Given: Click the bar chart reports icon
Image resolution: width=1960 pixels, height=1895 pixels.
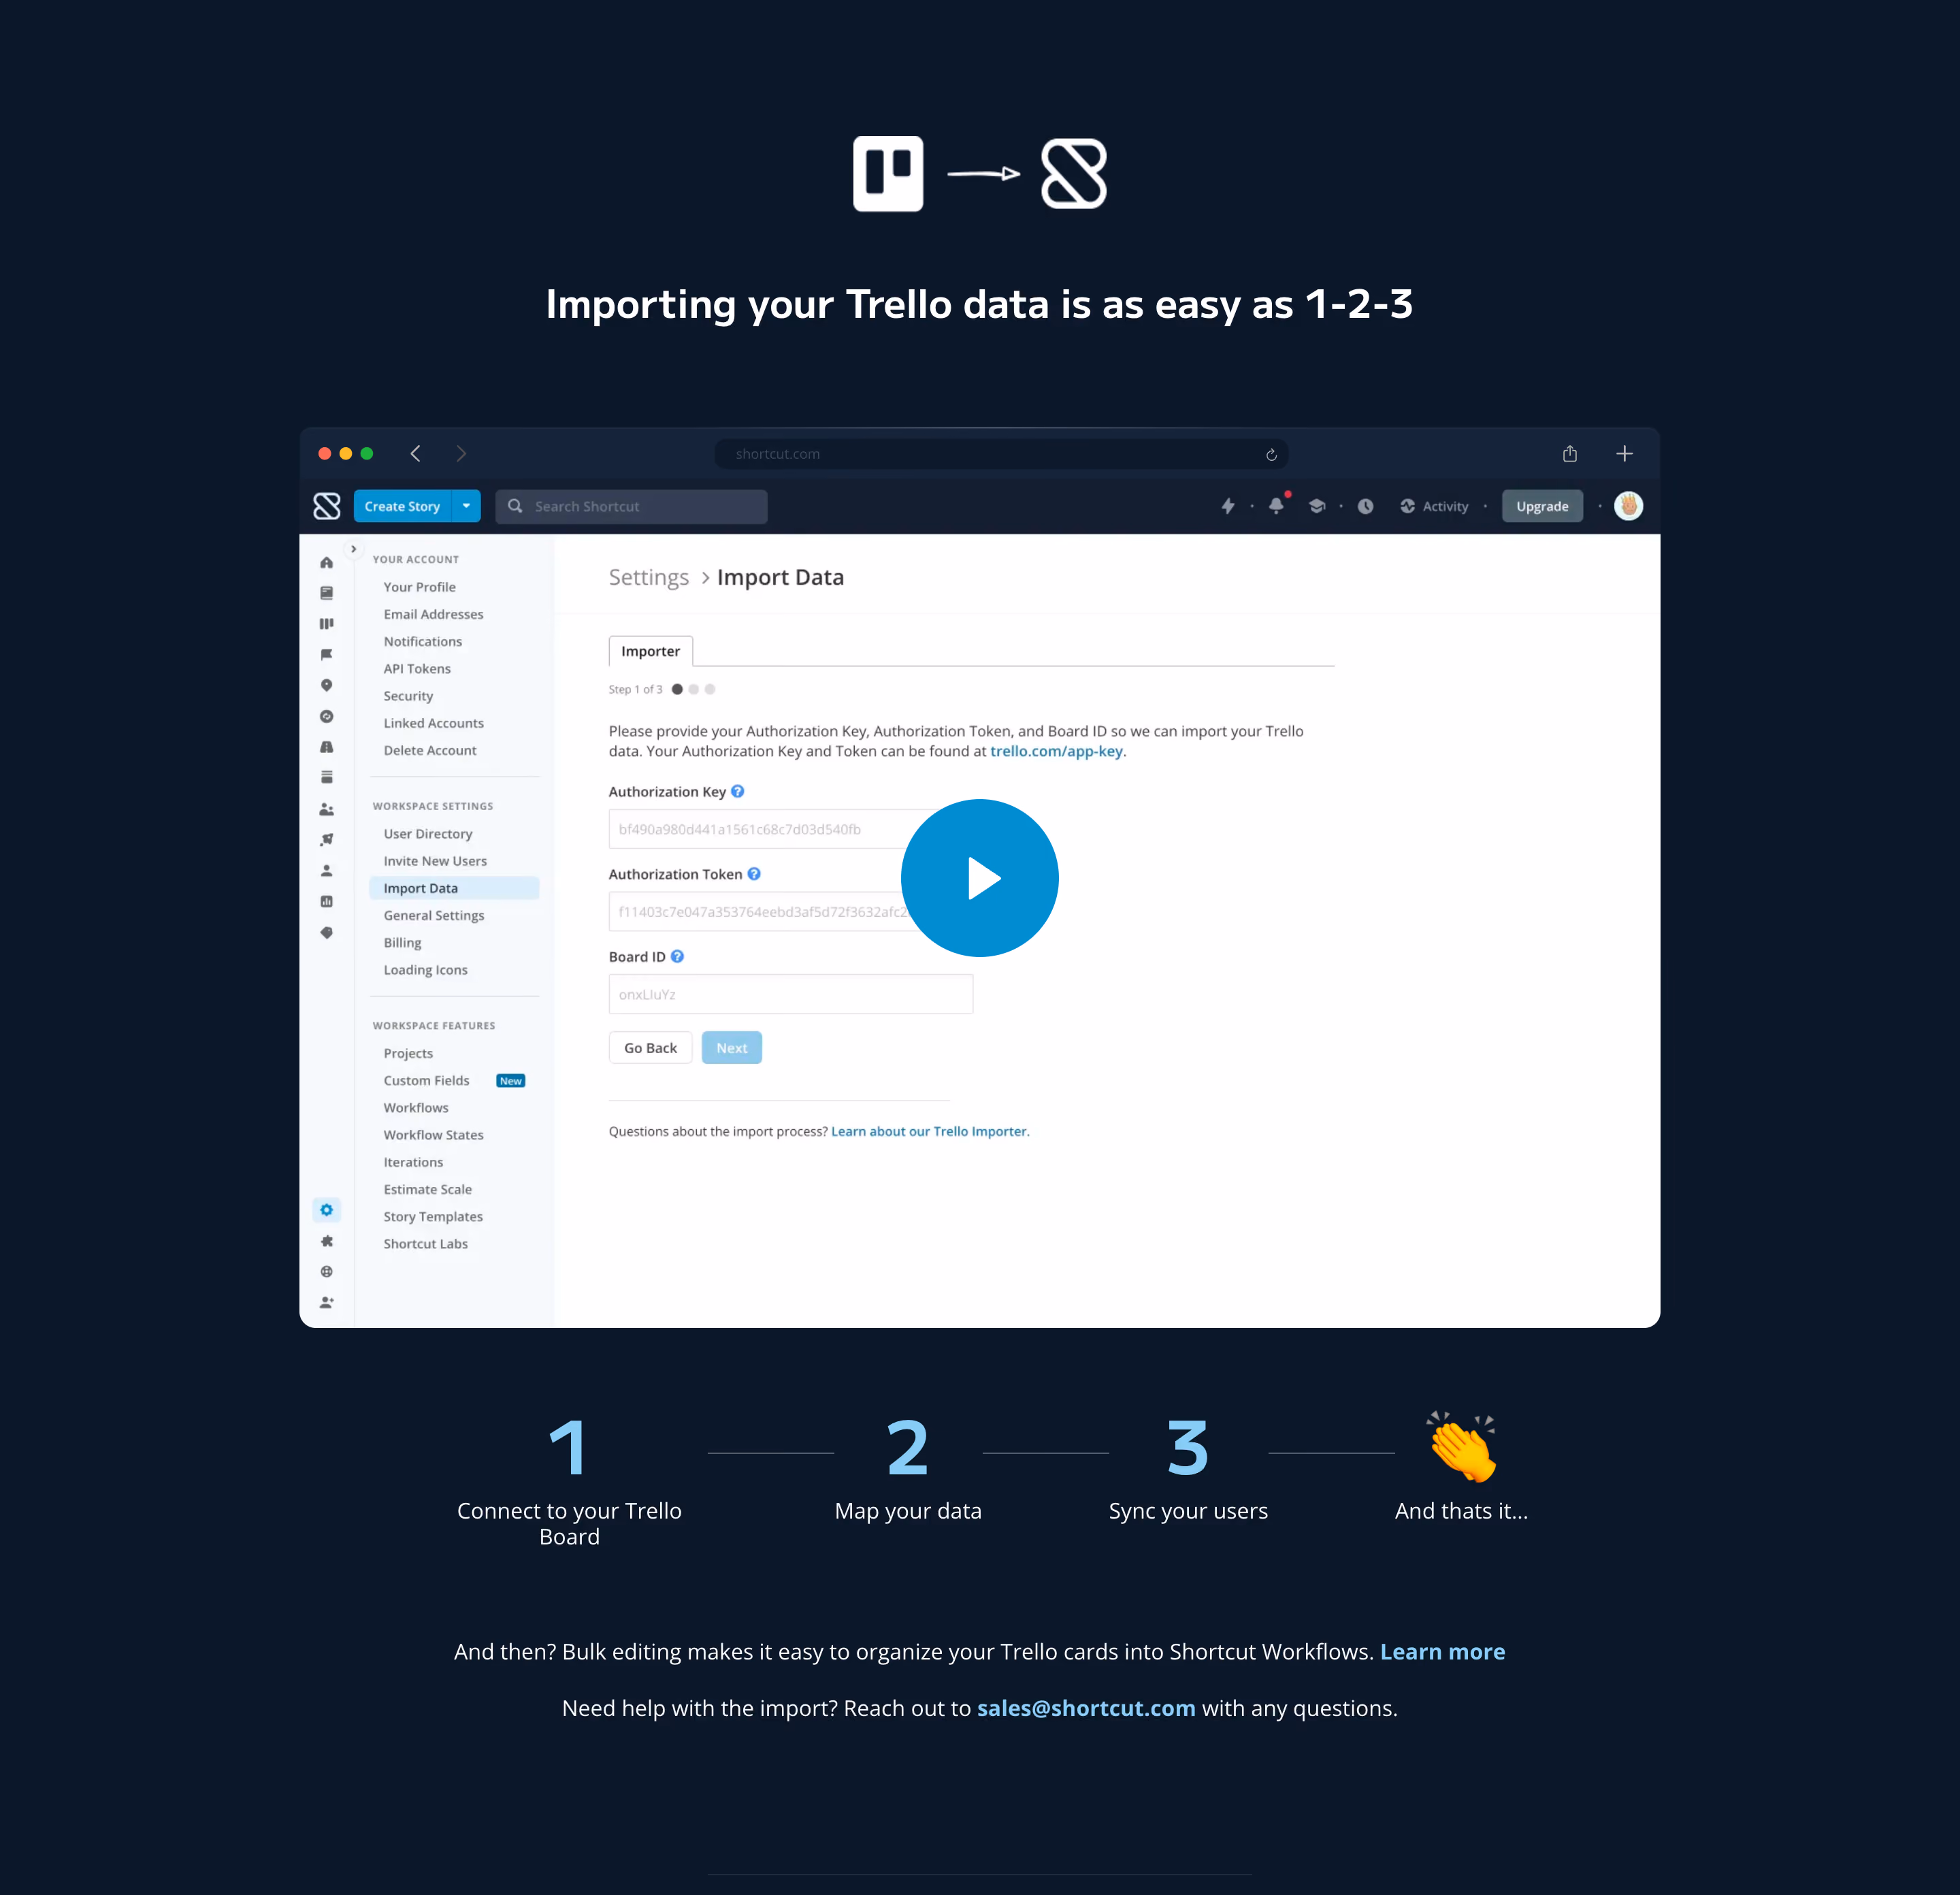Looking at the screenshot, I should 326,901.
